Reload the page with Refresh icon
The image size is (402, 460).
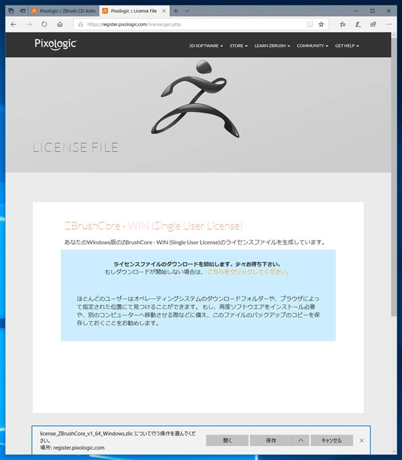tap(44, 24)
